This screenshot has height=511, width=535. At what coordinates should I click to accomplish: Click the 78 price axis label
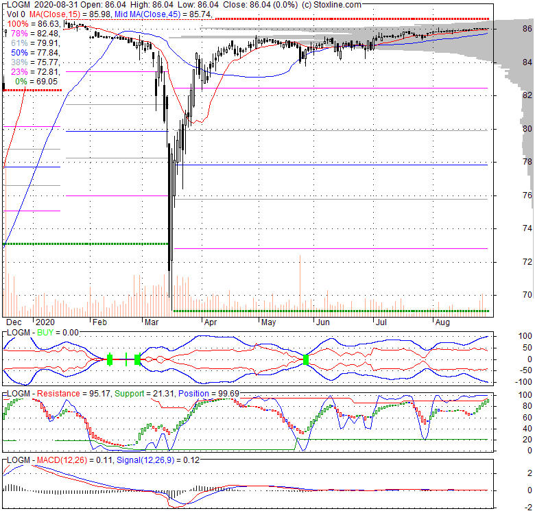(527, 162)
